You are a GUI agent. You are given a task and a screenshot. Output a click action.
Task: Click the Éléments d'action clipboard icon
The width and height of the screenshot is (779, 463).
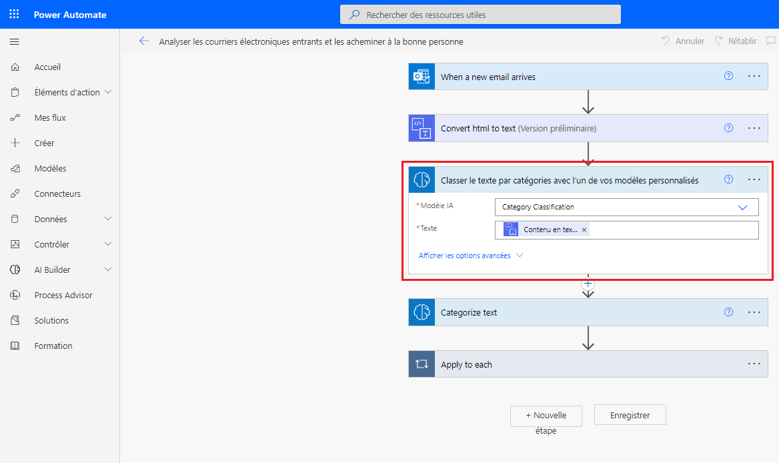tap(15, 93)
